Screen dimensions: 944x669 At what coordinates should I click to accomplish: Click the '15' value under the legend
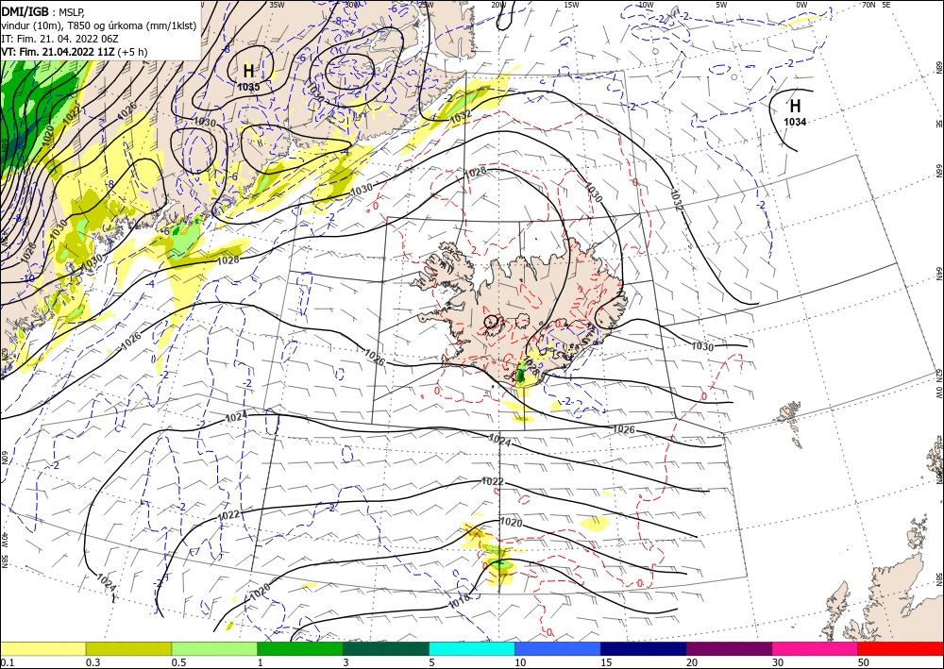pyautogui.click(x=606, y=662)
